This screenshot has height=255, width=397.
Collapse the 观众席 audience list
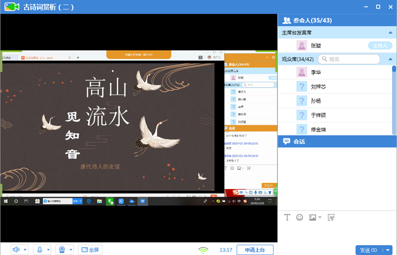(390, 59)
